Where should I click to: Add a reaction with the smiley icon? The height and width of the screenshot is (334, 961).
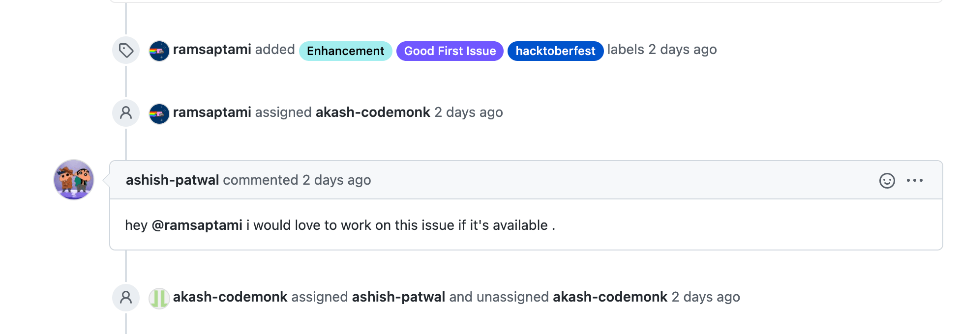(x=887, y=181)
